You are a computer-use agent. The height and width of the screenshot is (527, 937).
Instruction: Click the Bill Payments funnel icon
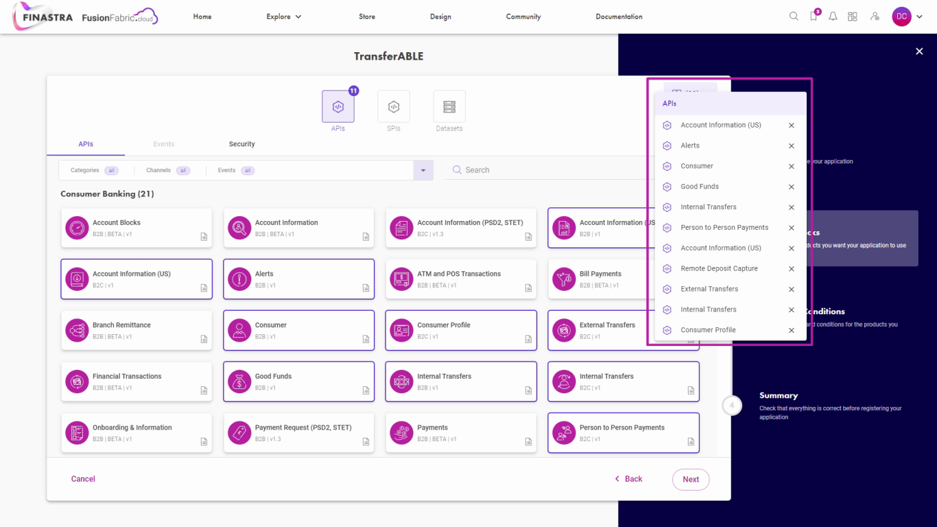click(x=564, y=279)
